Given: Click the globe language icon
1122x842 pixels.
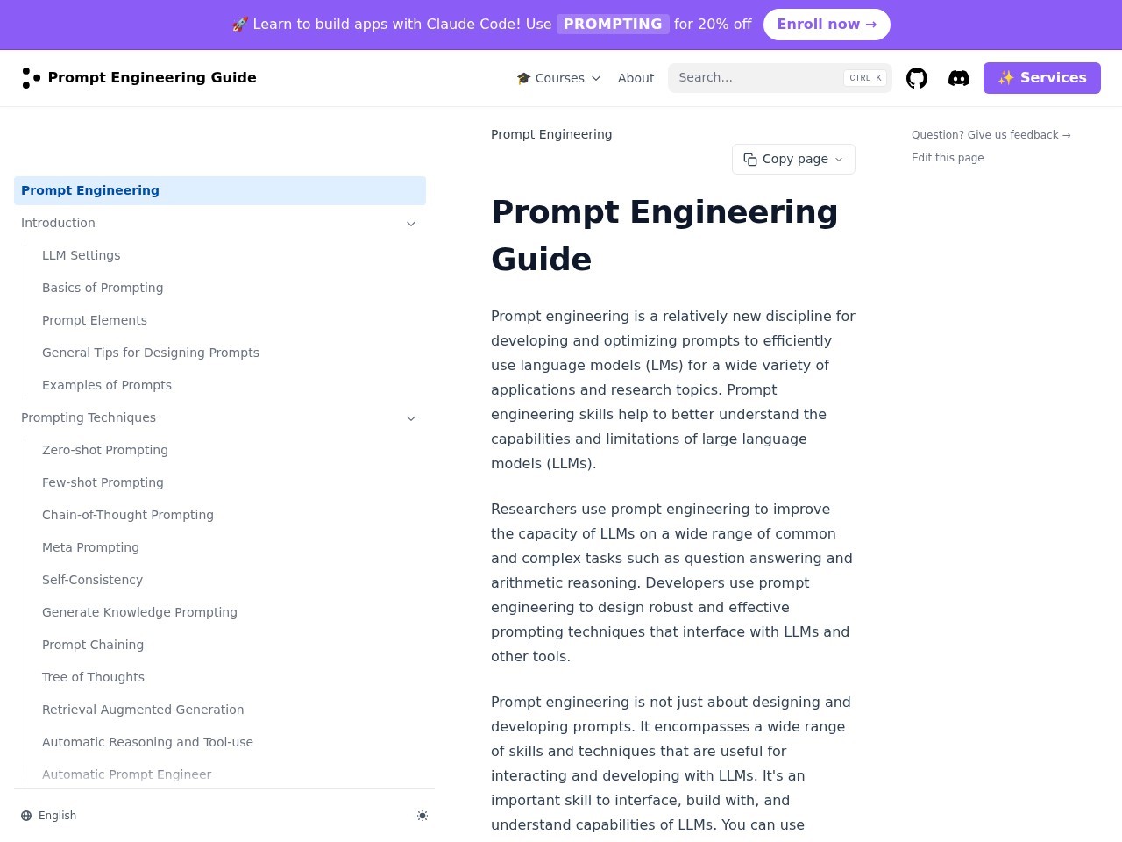Looking at the screenshot, I should (x=26, y=816).
